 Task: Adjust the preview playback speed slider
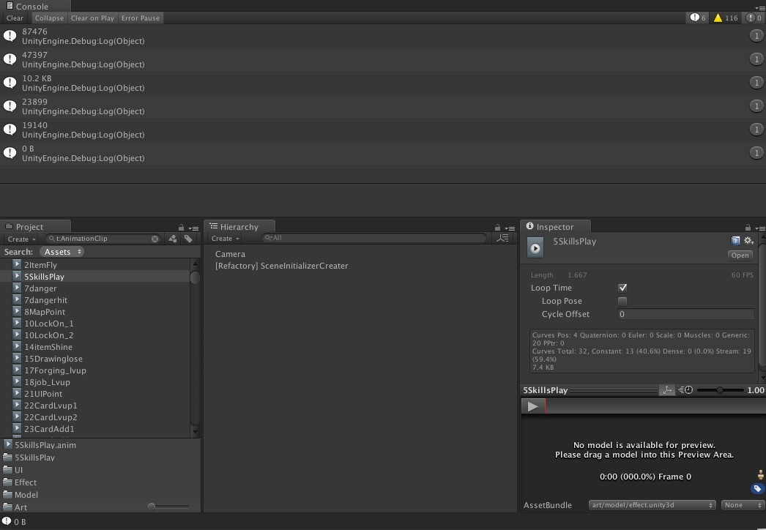pyautogui.click(x=720, y=390)
